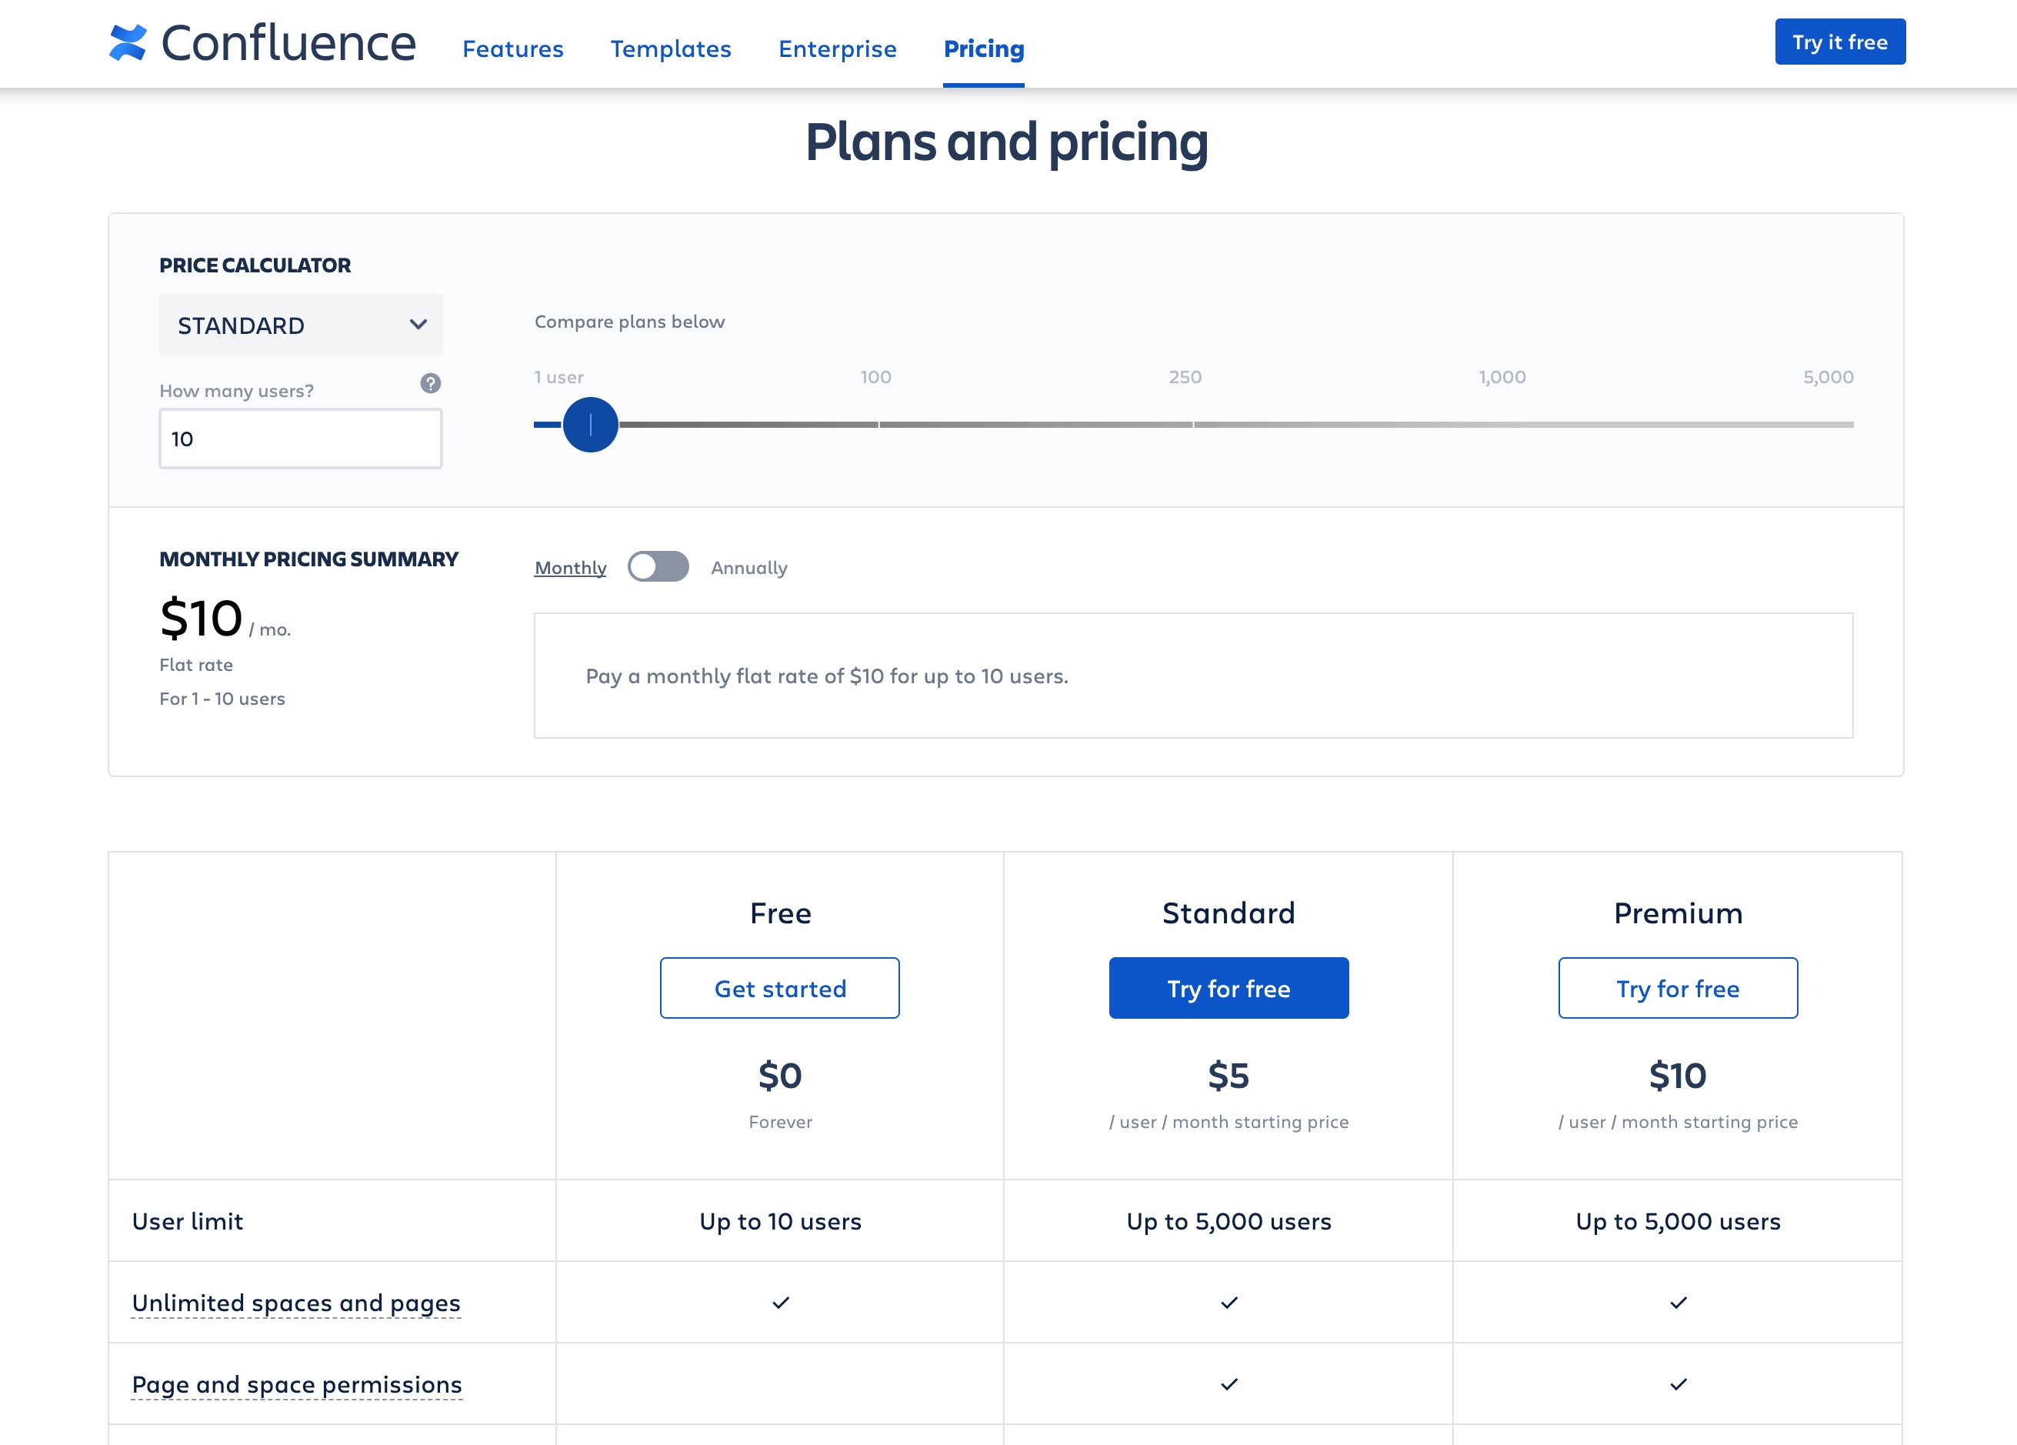Image resolution: width=2017 pixels, height=1445 pixels.
Task: Click the 1 user slider label
Action: pos(558,377)
